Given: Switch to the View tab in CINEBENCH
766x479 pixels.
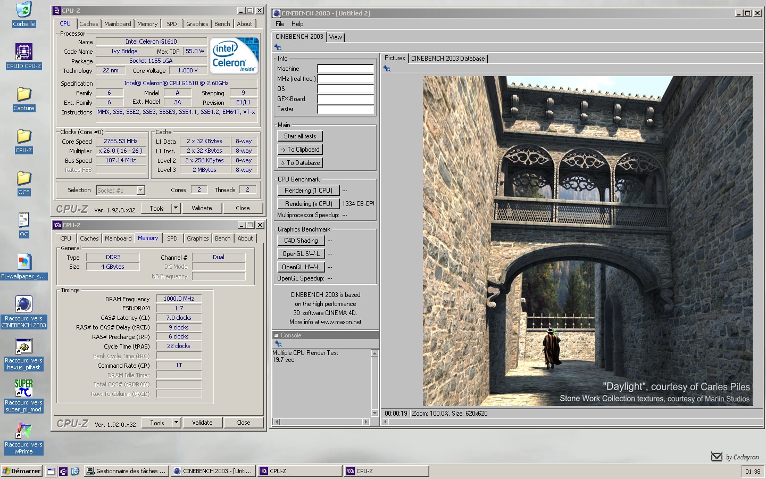Looking at the screenshot, I should (336, 37).
